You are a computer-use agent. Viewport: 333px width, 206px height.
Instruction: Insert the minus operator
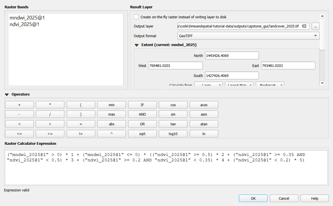pos(19,114)
